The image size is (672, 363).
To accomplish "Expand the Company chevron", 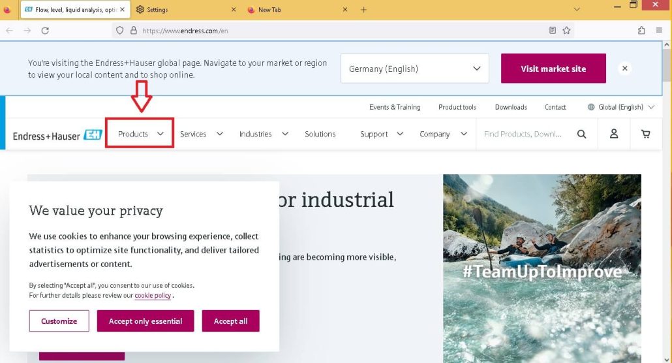I will click(464, 134).
